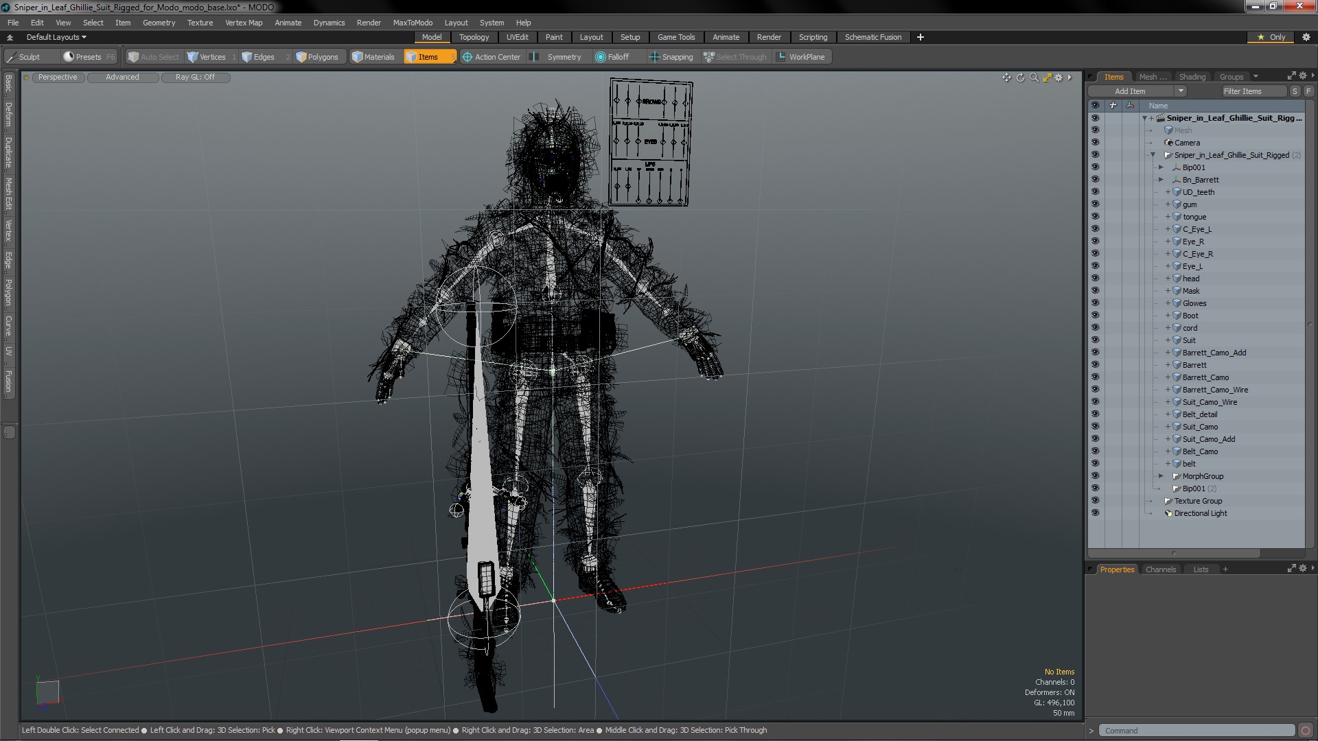The image size is (1318, 741).
Task: Open the MaxToModo menu
Action: [x=413, y=23]
